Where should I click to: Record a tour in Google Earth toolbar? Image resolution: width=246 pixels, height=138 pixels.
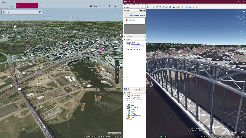[x=166, y=7]
